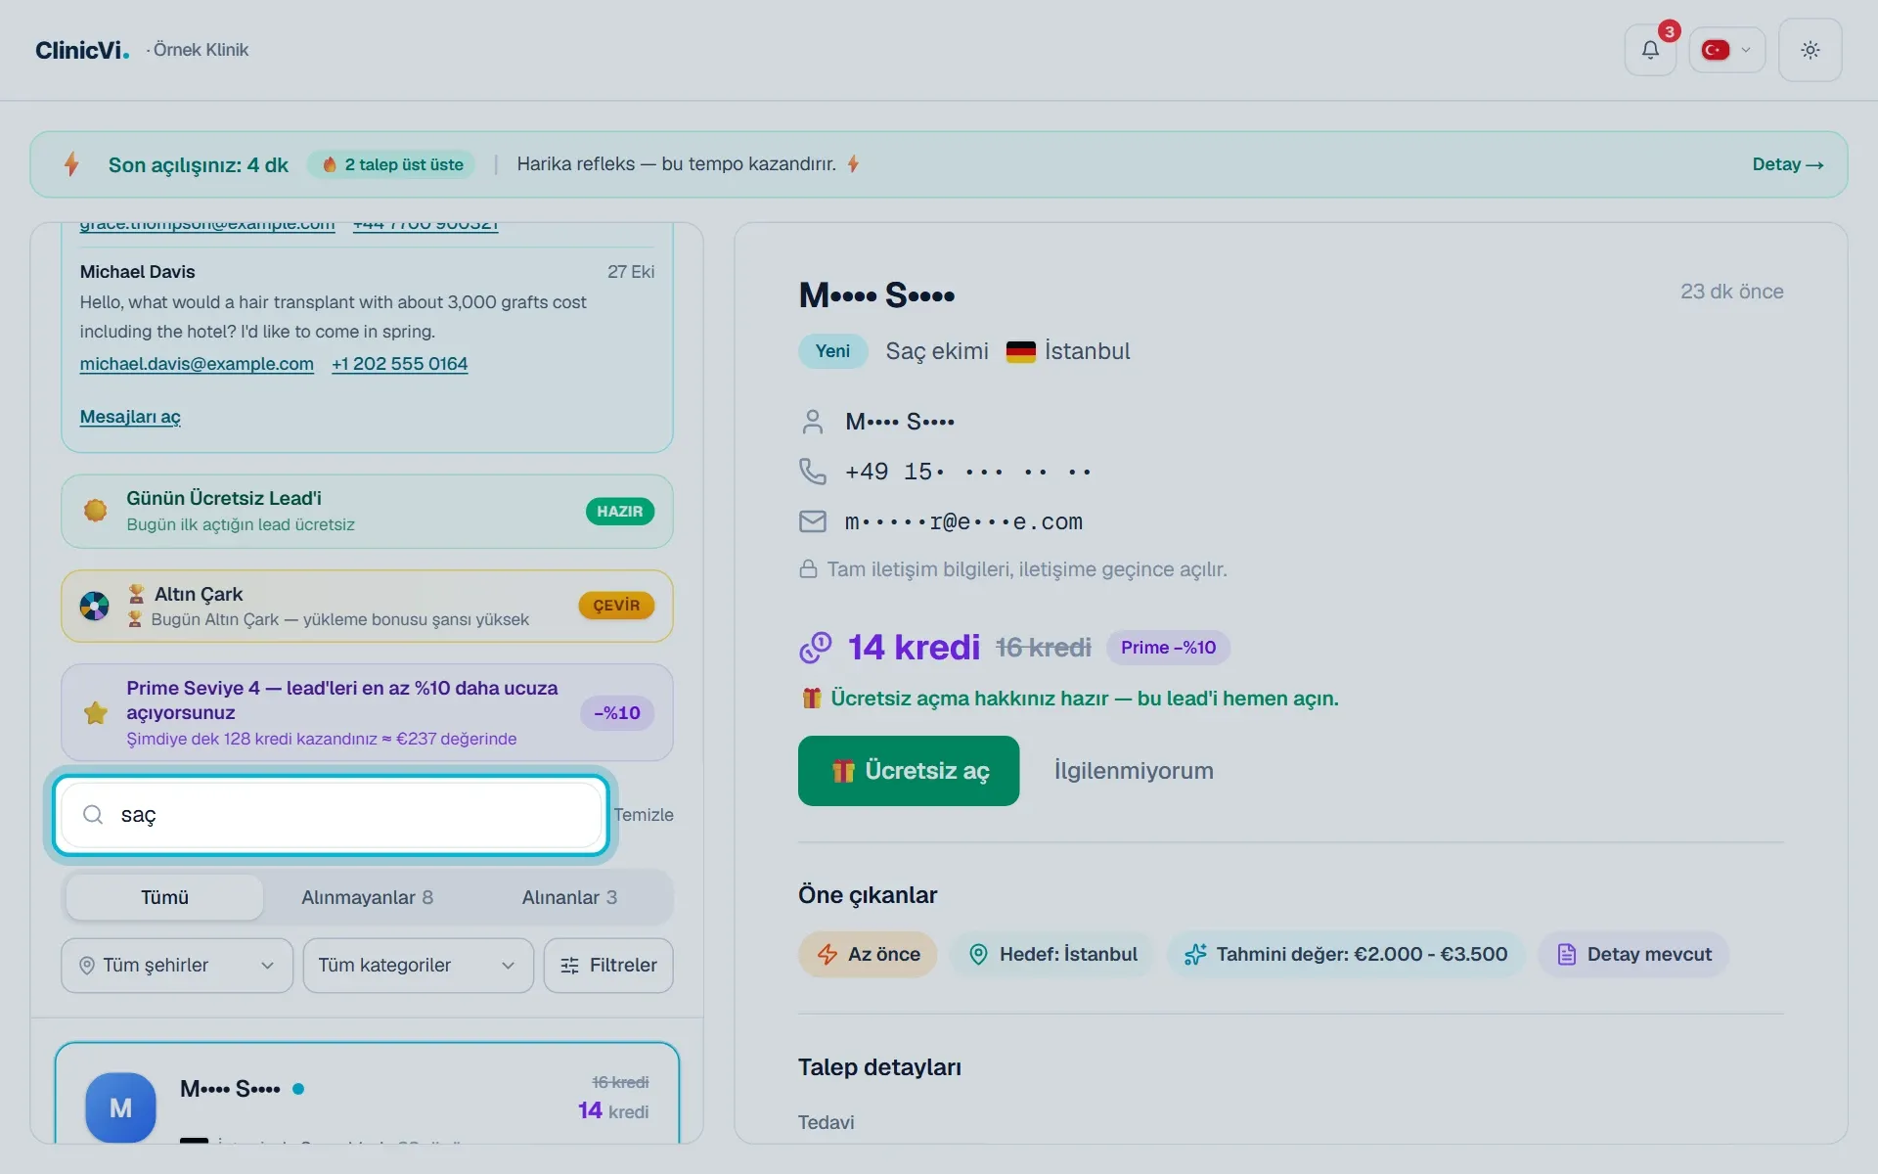Click the ClinicVi logo
The height and width of the screenshot is (1174, 1878).
(82, 50)
